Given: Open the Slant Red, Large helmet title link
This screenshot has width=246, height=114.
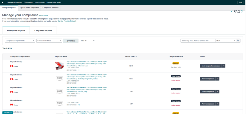Looking at the screenshot, I should pos(87,64).
